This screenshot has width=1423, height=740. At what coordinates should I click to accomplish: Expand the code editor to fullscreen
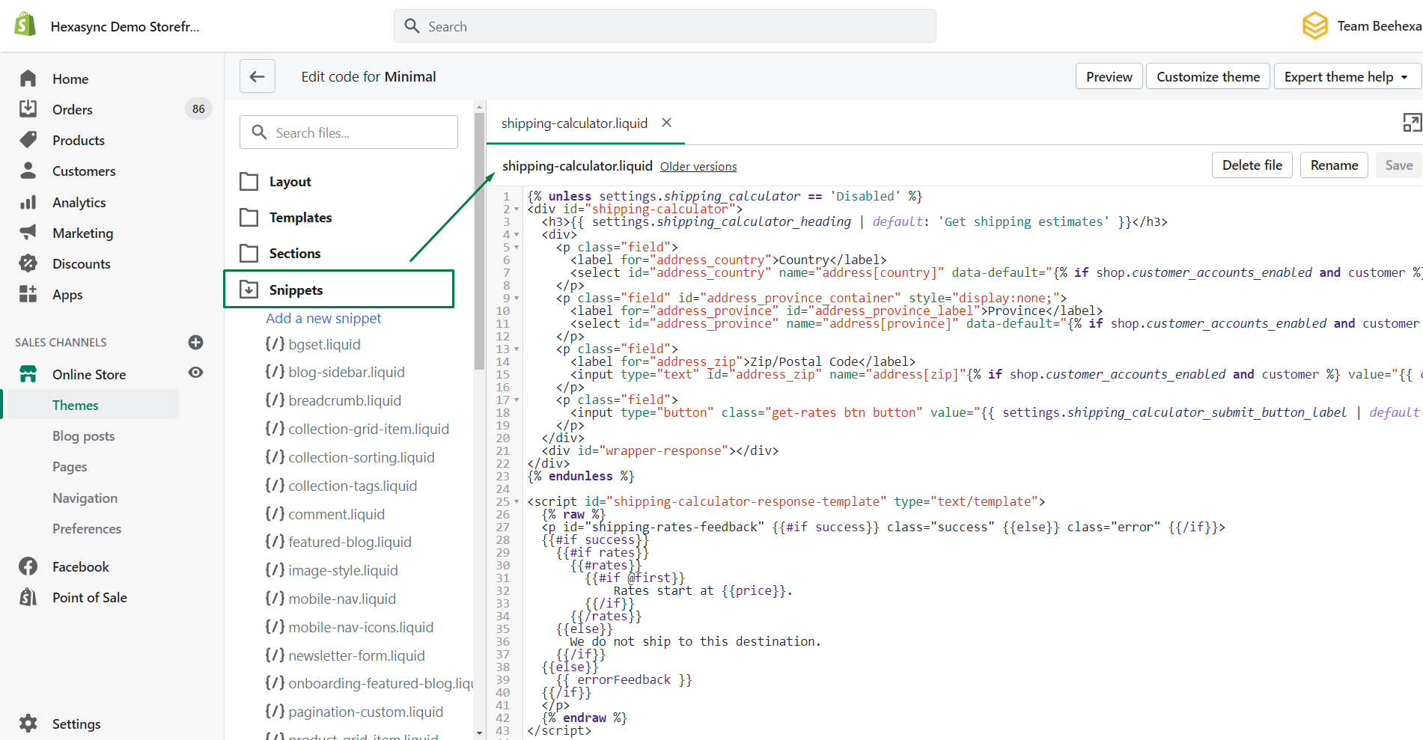point(1412,123)
